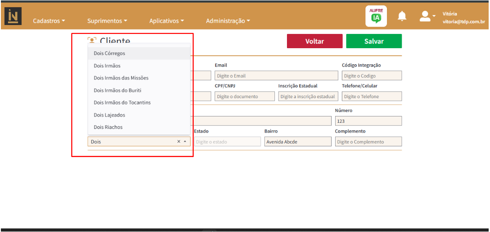Collapse the city dropdown using the arrow

(185, 141)
